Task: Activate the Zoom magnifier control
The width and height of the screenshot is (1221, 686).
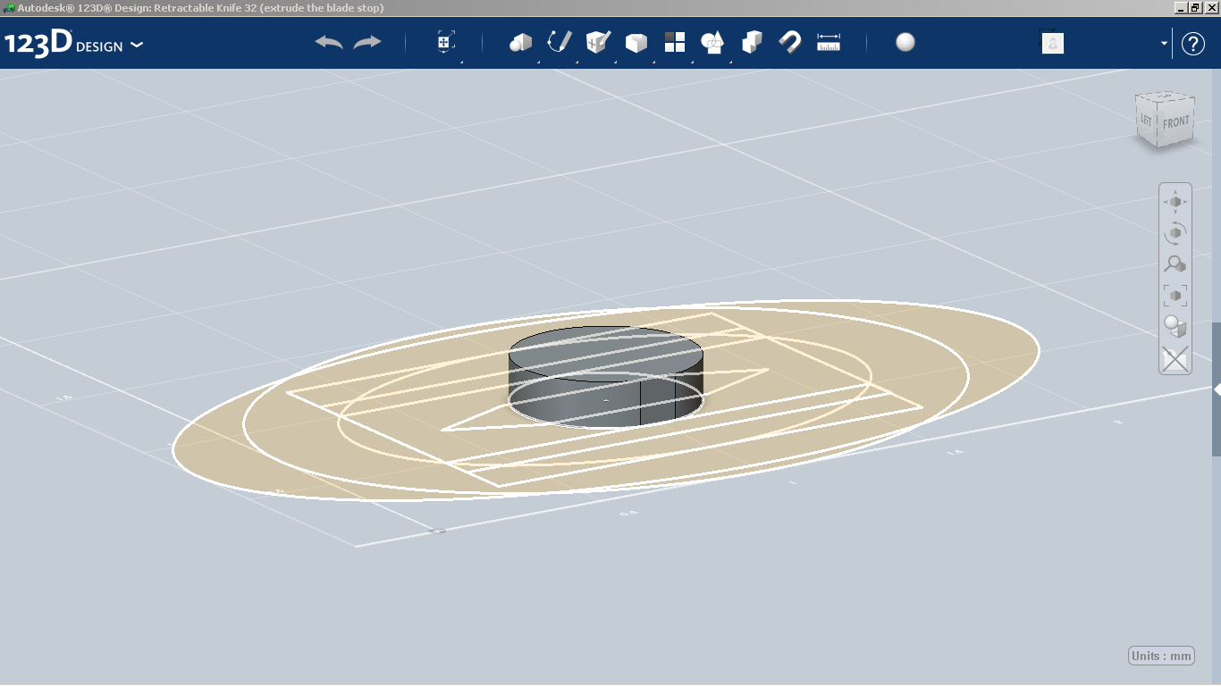Action: tap(1175, 263)
